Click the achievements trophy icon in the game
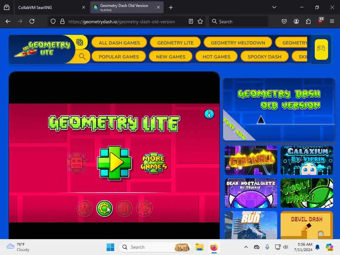This screenshot has width=340, height=255. point(85,209)
